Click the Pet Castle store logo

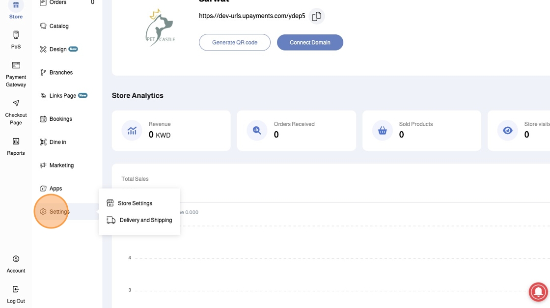click(160, 28)
